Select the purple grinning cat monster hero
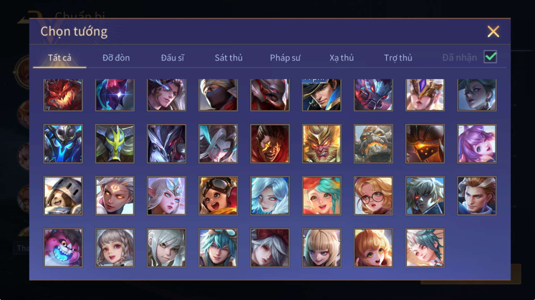 (63, 248)
